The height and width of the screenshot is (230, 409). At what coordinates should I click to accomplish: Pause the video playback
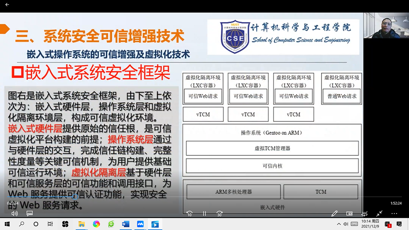(204, 214)
